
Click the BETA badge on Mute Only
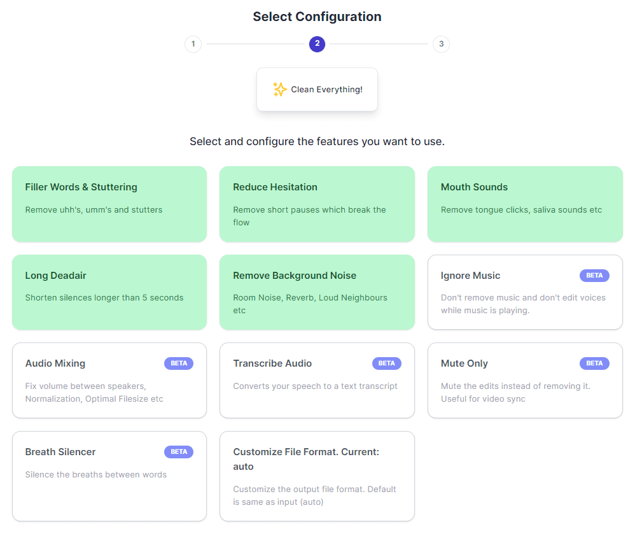tap(594, 363)
